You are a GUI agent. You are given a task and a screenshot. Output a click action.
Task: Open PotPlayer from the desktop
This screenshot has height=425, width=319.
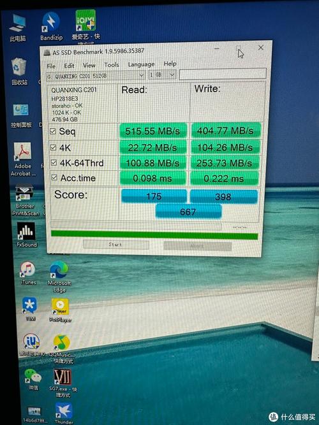60,310
